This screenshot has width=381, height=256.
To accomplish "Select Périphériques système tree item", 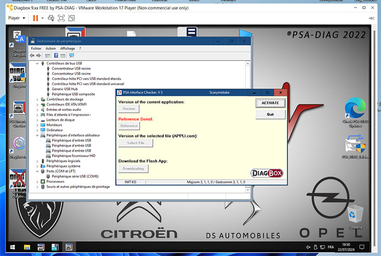I will (x=63, y=166).
